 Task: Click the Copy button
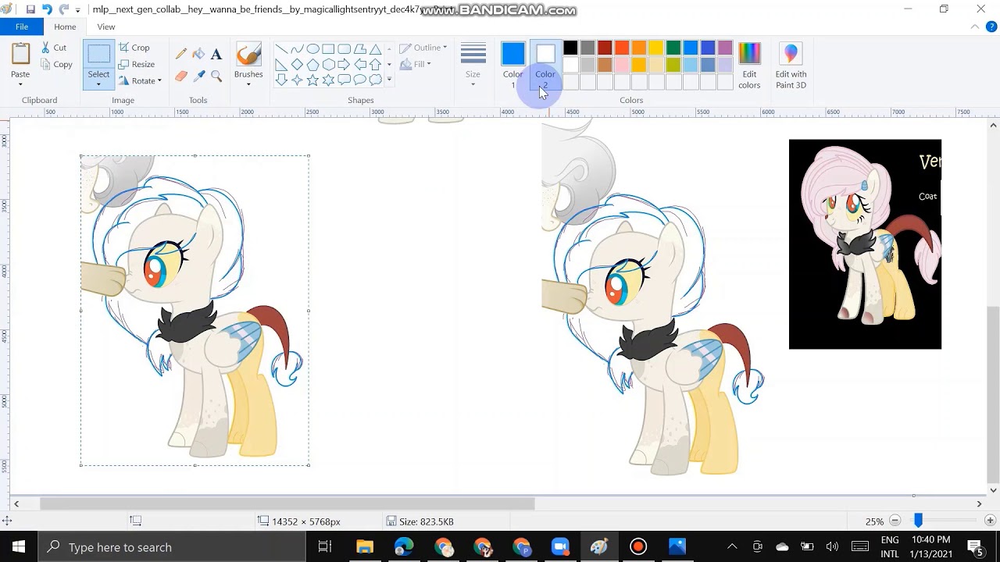[x=56, y=64]
